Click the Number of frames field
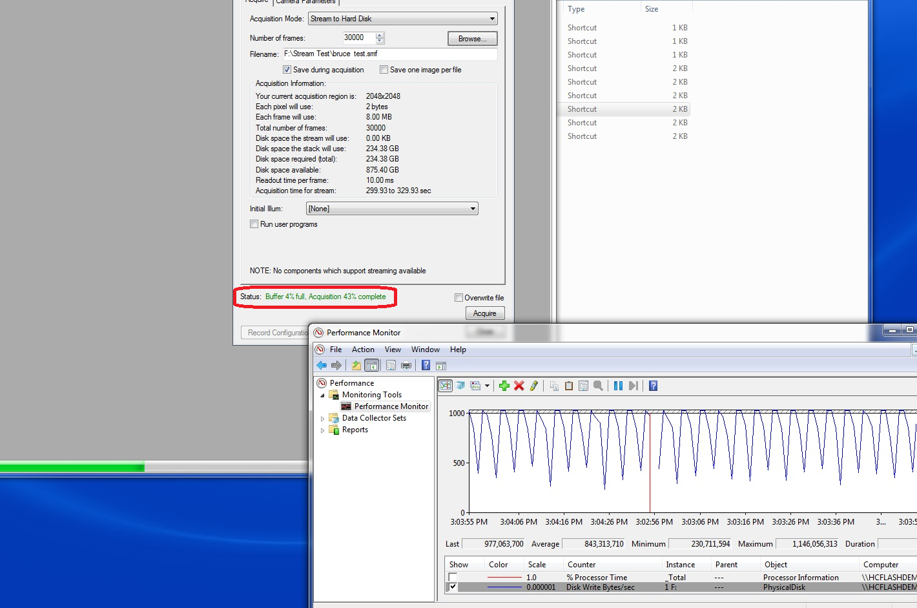The height and width of the screenshot is (608, 917). (358, 37)
